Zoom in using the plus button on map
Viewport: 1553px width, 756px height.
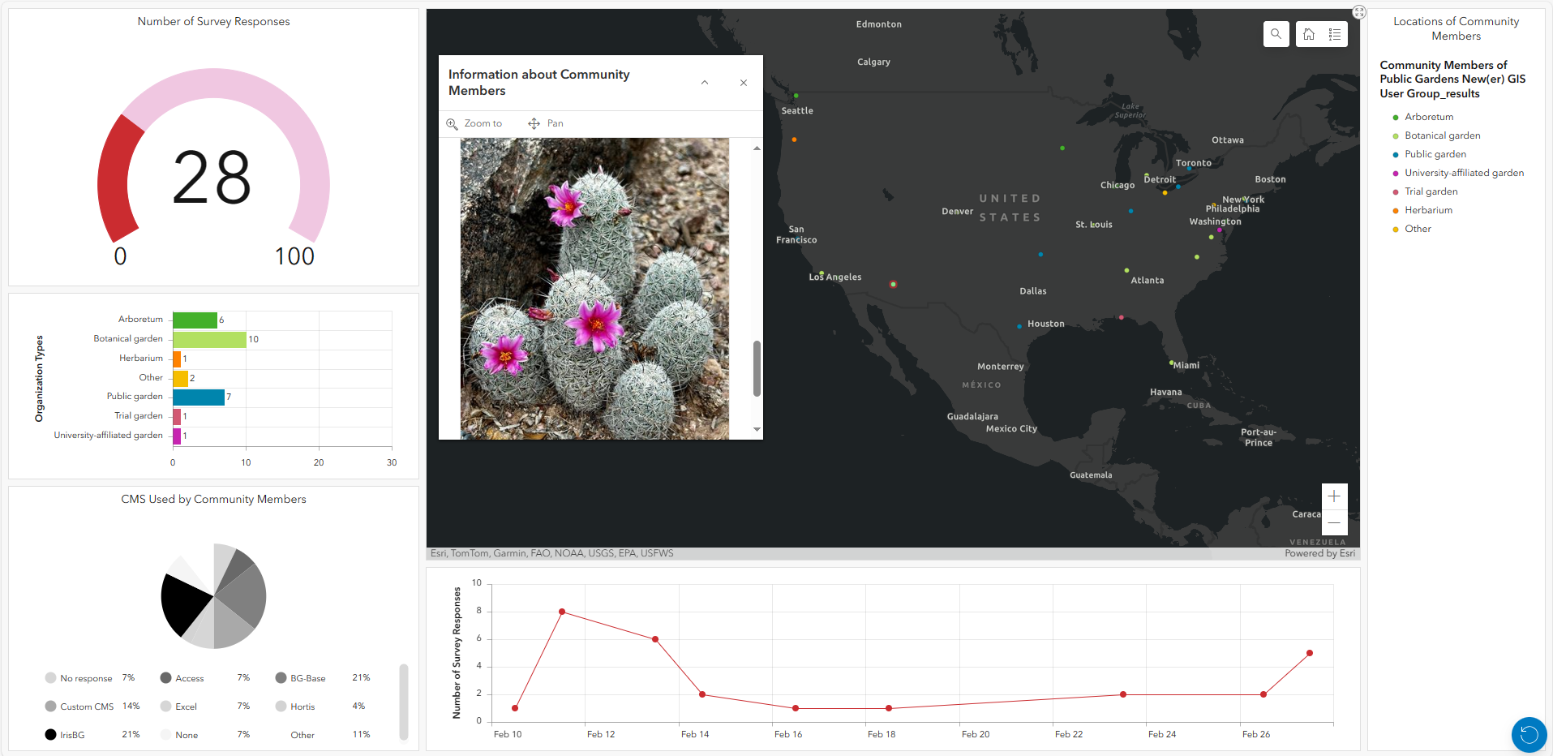point(1334,496)
